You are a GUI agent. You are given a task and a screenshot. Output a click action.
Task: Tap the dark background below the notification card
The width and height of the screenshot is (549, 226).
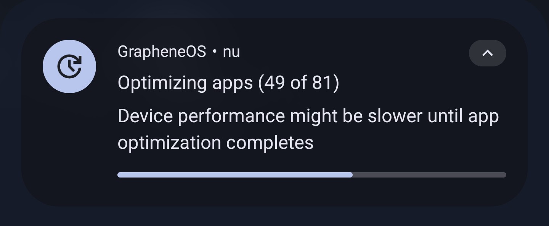[x=274, y=217]
